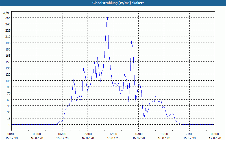Image resolution: width=226 pixels, height=141 pixels.
Task: Click the 45 value on the y-axis
Action: 9,106
